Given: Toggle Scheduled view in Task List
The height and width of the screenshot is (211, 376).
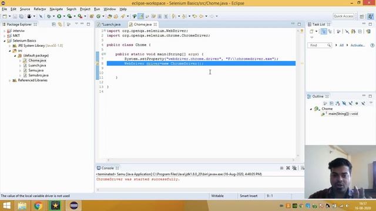Looking at the screenshot, I should [x=330, y=31].
